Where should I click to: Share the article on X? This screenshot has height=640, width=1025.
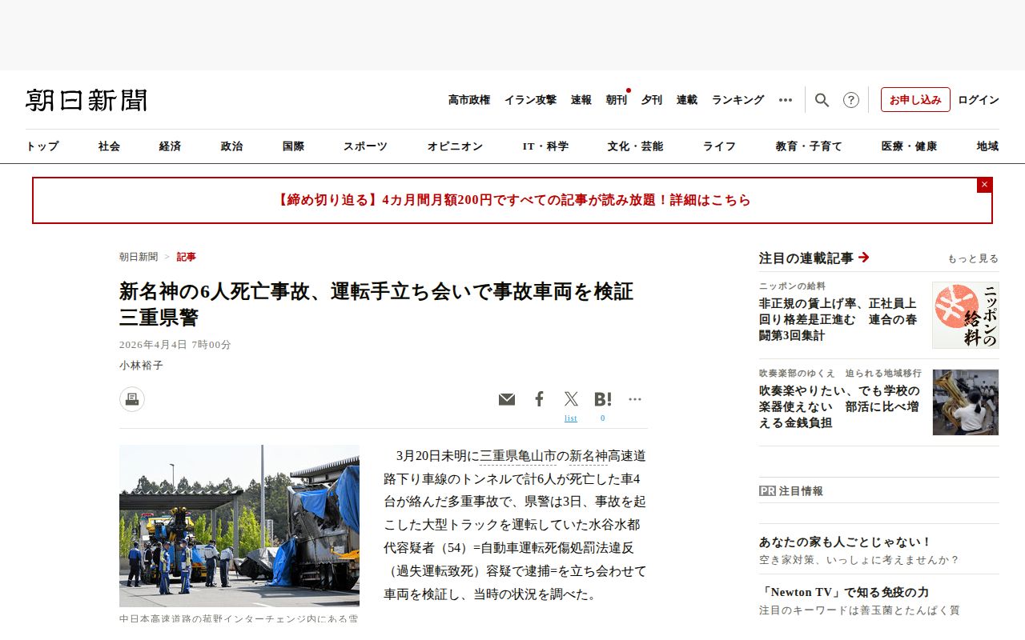tap(571, 399)
